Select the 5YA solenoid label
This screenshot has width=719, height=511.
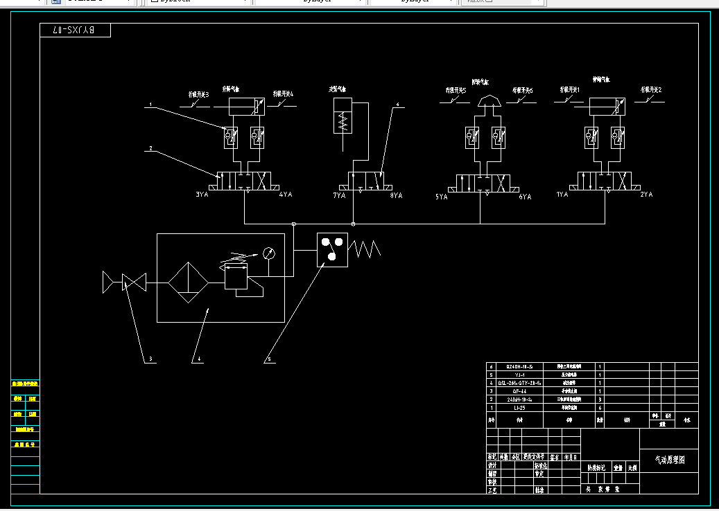click(441, 197)
